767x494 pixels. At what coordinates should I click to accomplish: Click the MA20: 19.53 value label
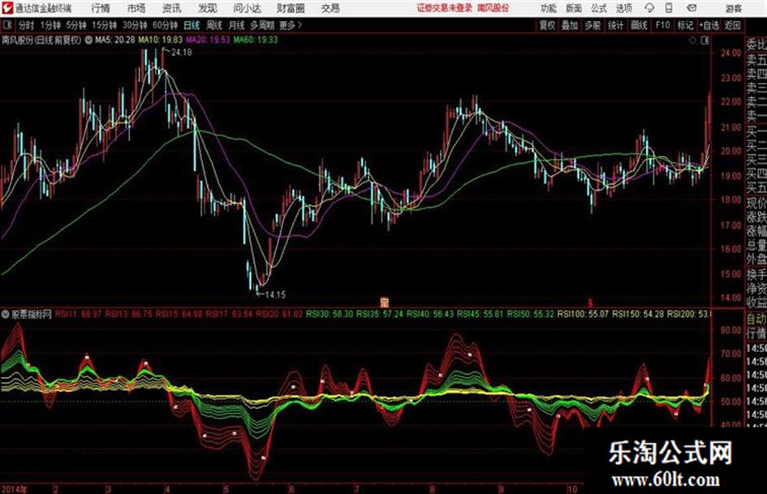click(x=208, y=40)
